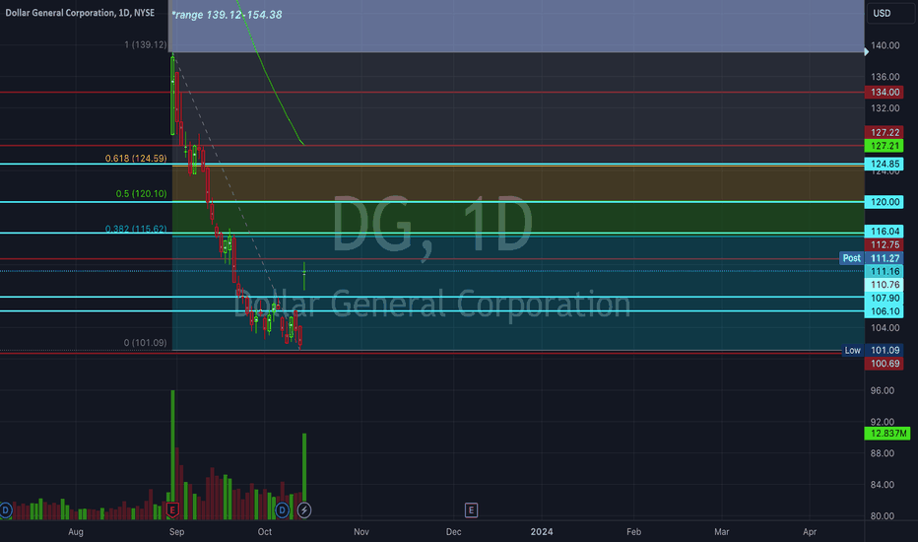Click the 111.16 price label
918x542 pixels.
[885, 271]
